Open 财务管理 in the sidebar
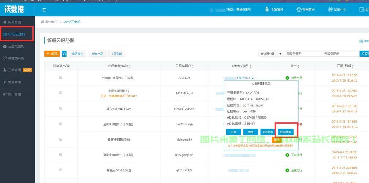 click(x=15, y=82)
